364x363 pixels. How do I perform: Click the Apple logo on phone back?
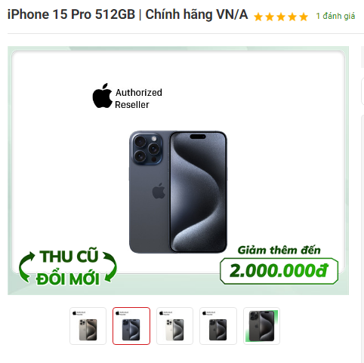tap(159, 191)
